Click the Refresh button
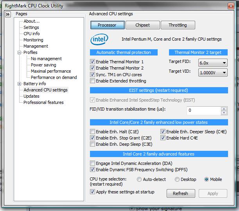Image resolution: width=239 pixels, height=211 pixels. click(x=181, y=193)
